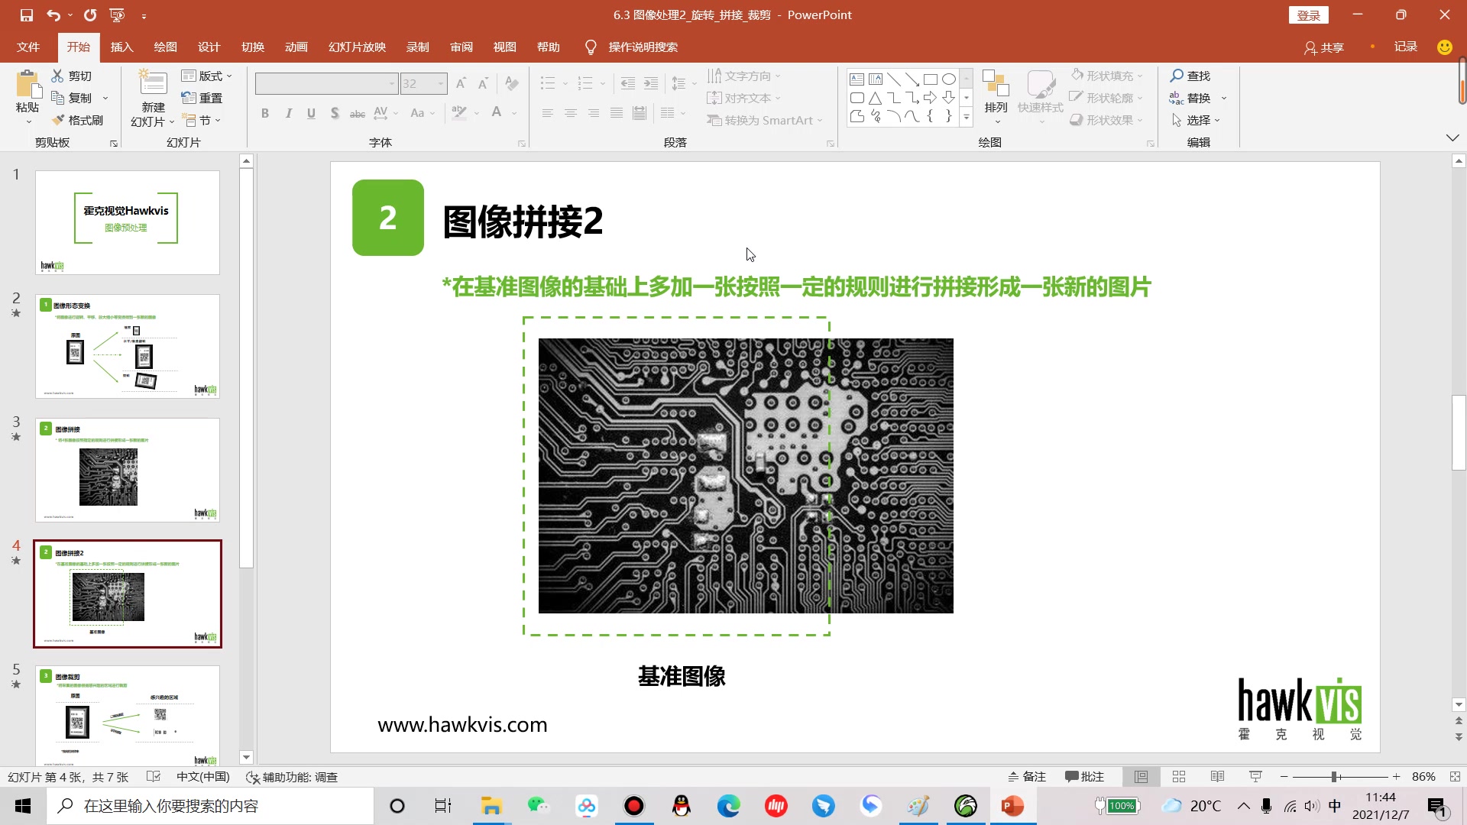Image resolution: width=1467 pixels, height=825 pixels.
Task: Open the File (文件) menu
Action: (x=28, y=47)
